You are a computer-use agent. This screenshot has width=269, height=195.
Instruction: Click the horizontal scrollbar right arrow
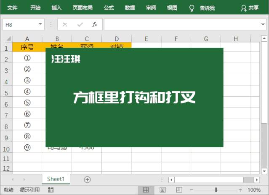point(257,180)
